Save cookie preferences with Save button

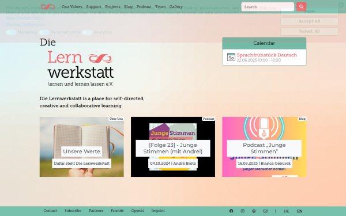309,12
